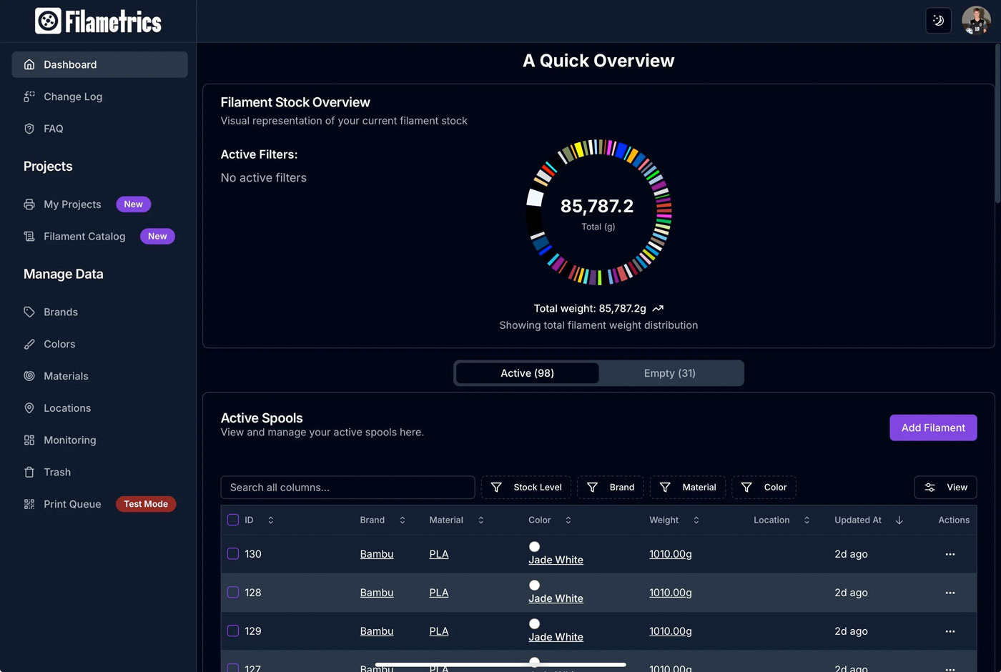Viewport: 1001px width, 672px height.
Task: Open the Locations page
Action: pos(66,407)
